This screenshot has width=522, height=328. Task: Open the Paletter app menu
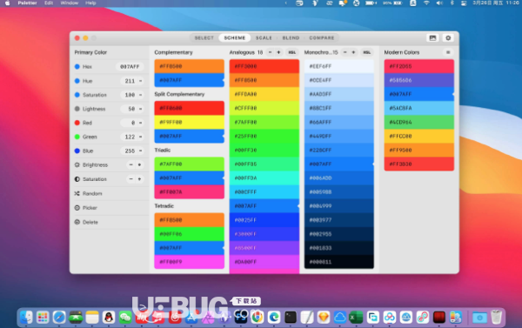(27, 3)
